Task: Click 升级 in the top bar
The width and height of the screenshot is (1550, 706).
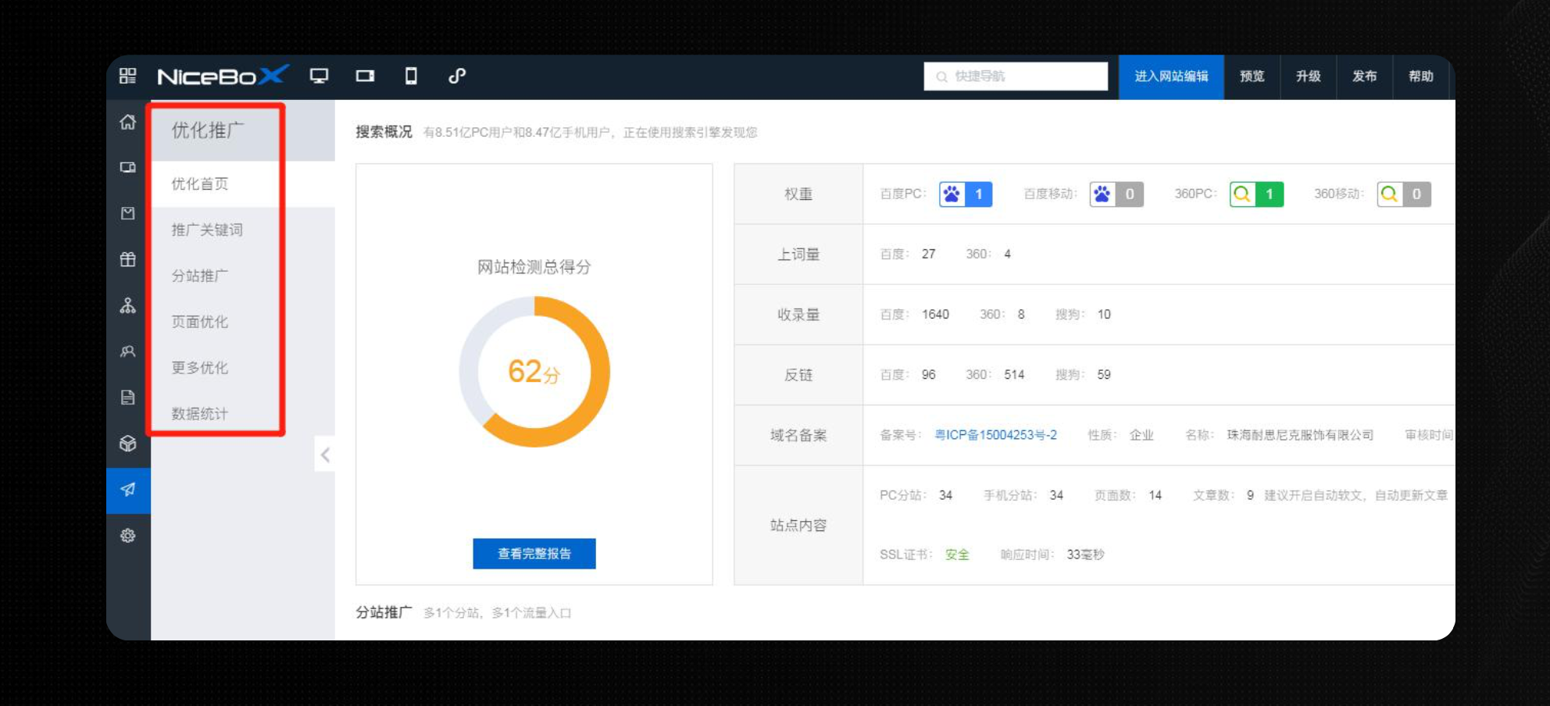Action: [1308, 77]
